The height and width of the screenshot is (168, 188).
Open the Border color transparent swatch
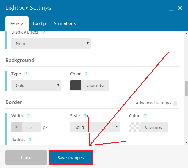tap(134, 127)
